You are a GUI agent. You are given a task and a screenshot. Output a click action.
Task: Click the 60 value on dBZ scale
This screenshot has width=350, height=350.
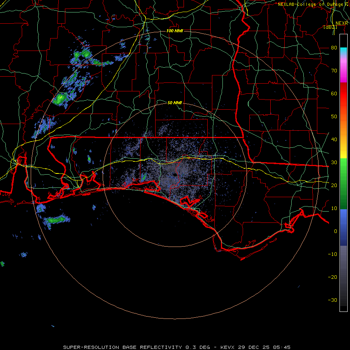point(334,93)
